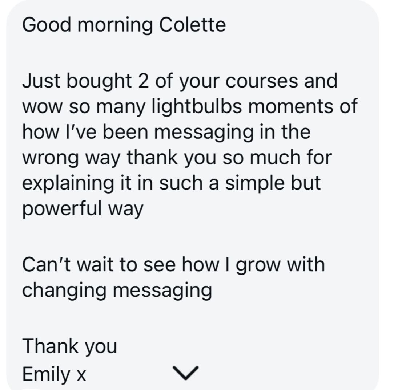Click the "Good morning Colette" greeting line
The width and height of the screenshot is (398, 390).
coord(124,25)
